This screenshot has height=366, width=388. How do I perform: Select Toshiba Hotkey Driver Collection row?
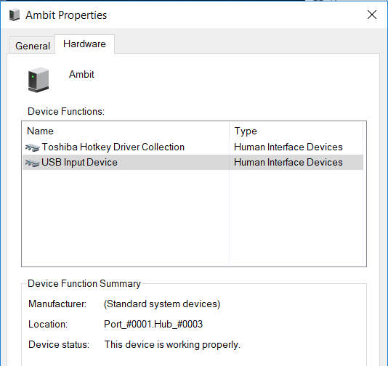tap(193, 147)
